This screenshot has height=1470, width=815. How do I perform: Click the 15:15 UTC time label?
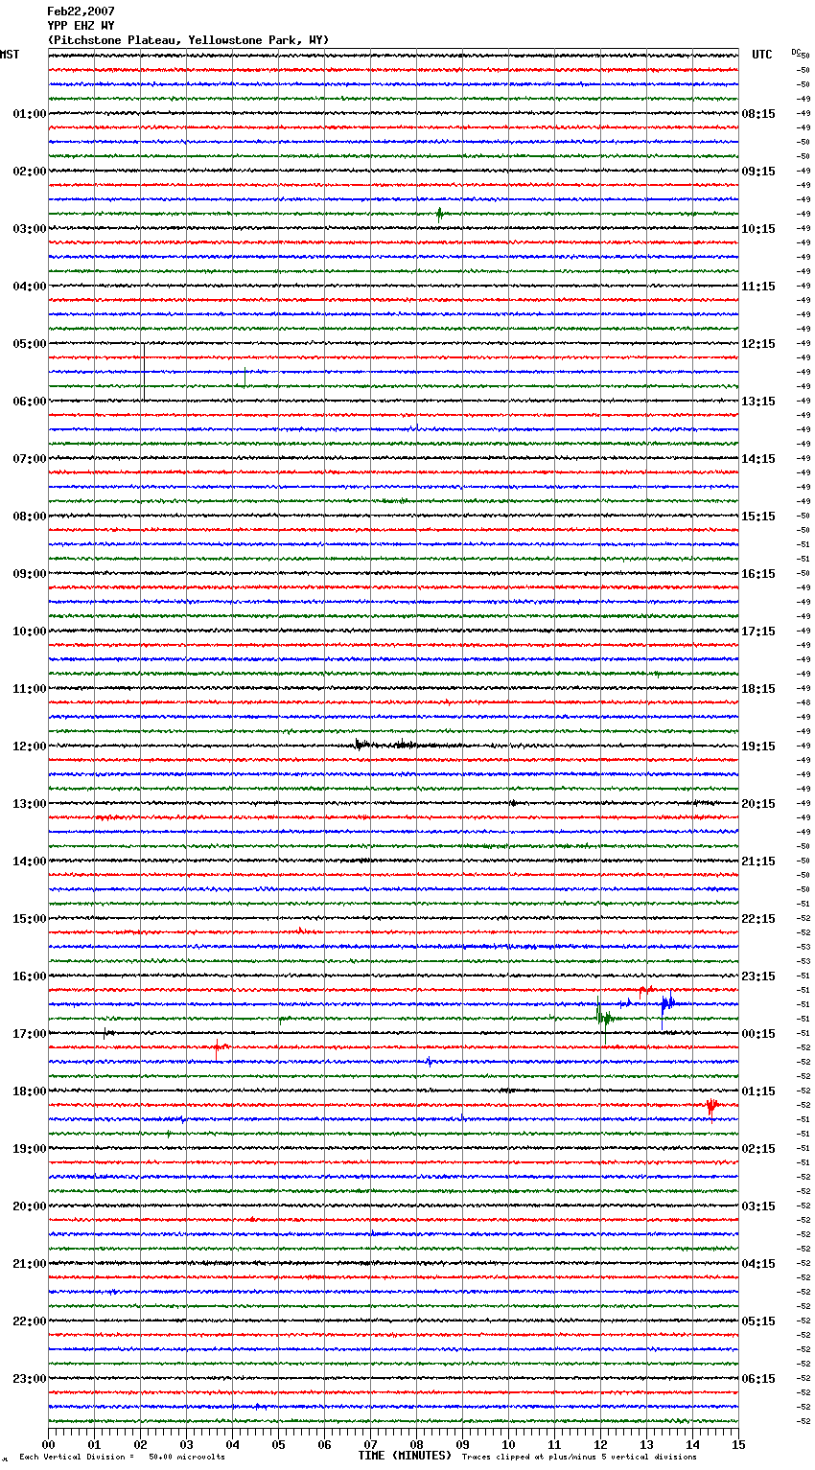pyautogui.click(x=758, y=517)
